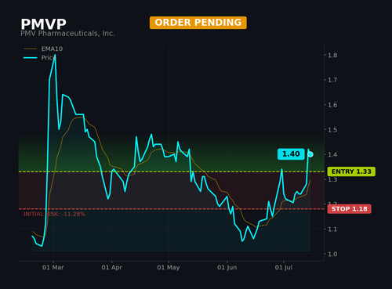Click the EMA10 legend entry
Screen dimensions: 392x289
pos(43,49)
